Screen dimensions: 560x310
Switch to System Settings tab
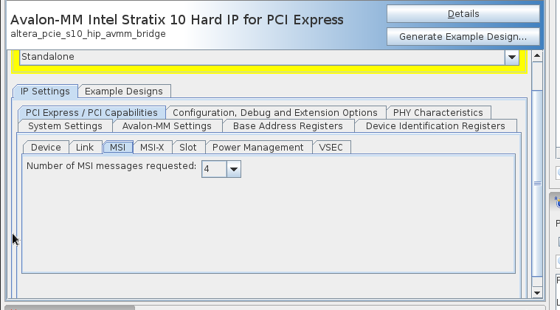point(65,126)
